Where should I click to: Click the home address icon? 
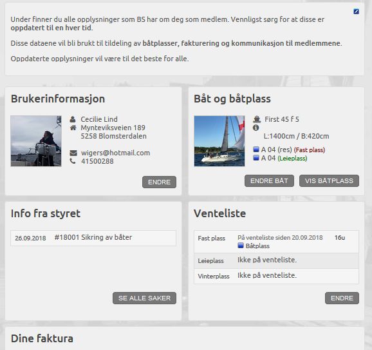click(x=73, y=128)
